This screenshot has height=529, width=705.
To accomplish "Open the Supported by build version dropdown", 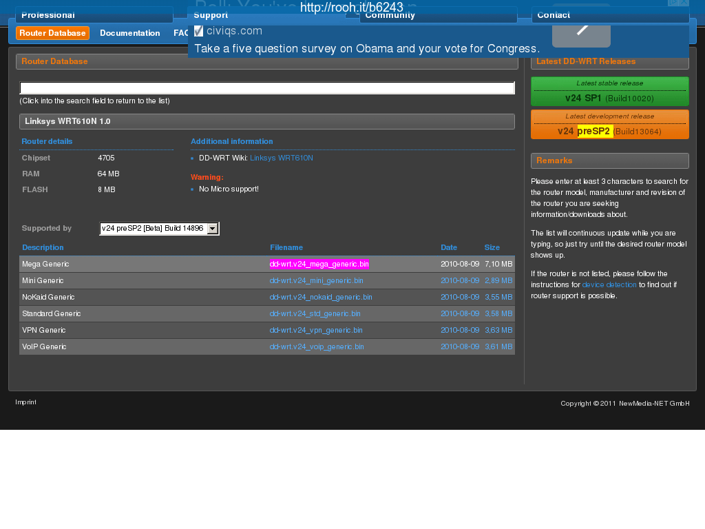I will pyautogui.click(x=158, y=229).
